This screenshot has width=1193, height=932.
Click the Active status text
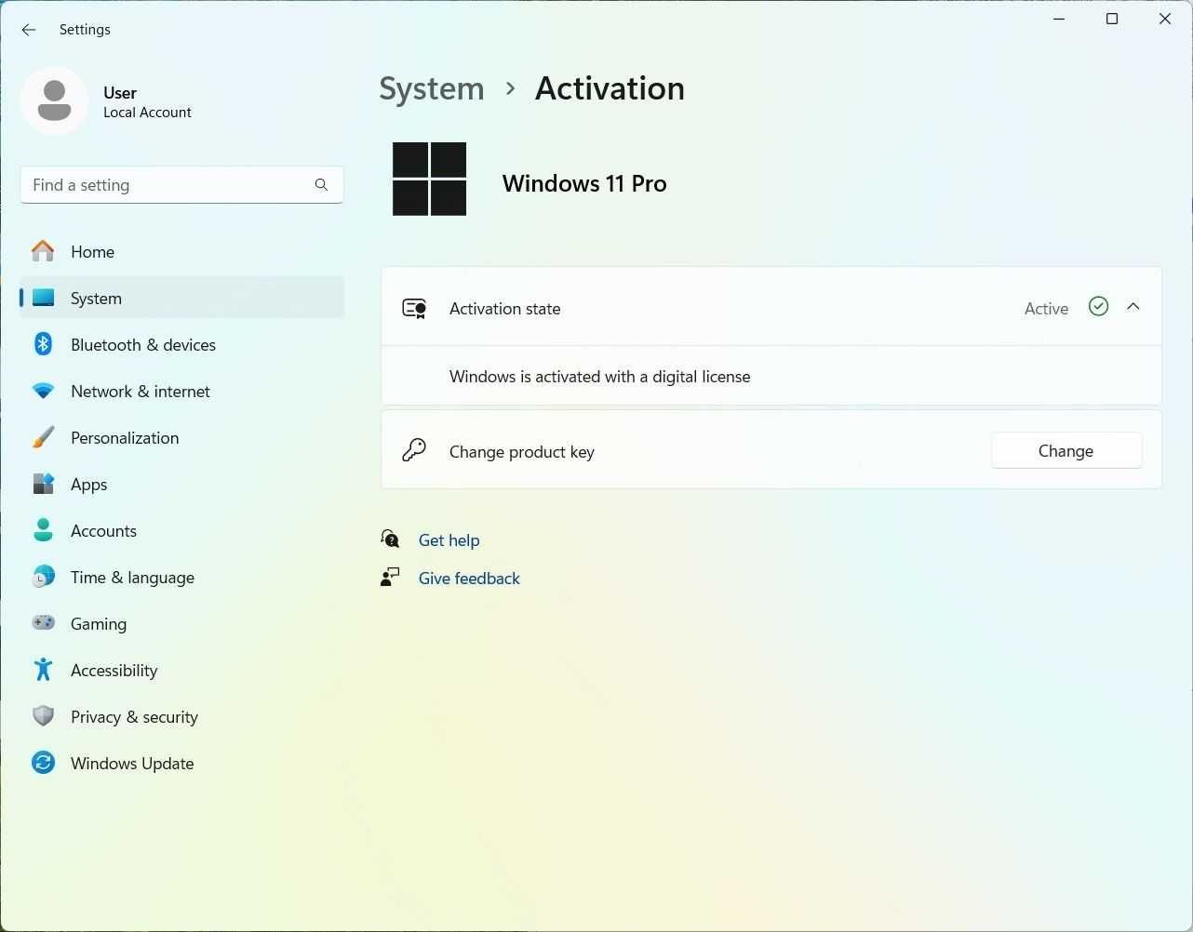[x=1046, y=309]
